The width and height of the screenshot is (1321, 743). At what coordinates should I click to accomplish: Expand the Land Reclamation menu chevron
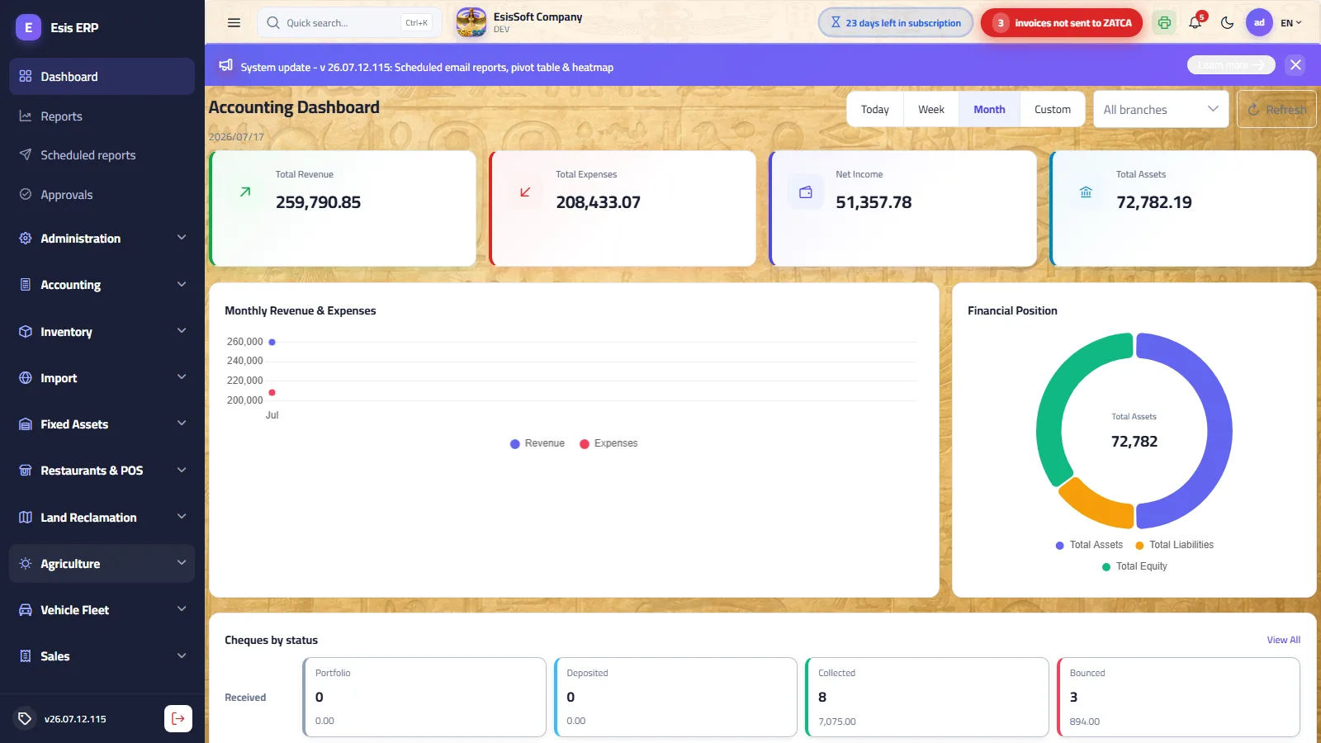coord(182,517)
